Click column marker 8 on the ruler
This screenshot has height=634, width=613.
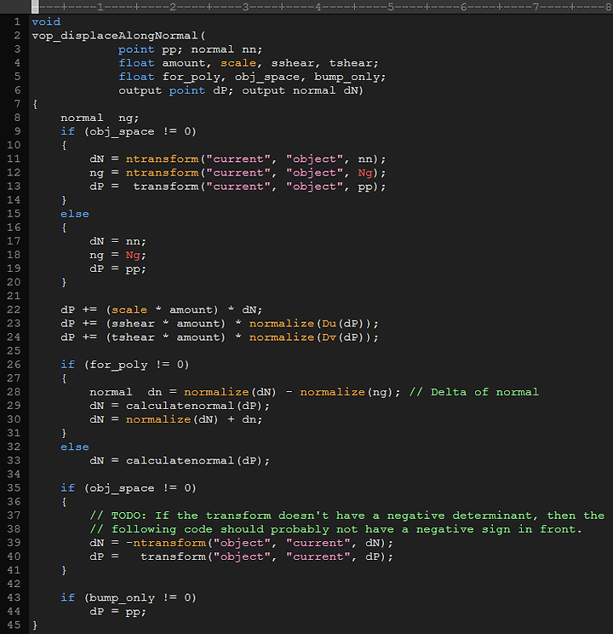coord(608,7)
